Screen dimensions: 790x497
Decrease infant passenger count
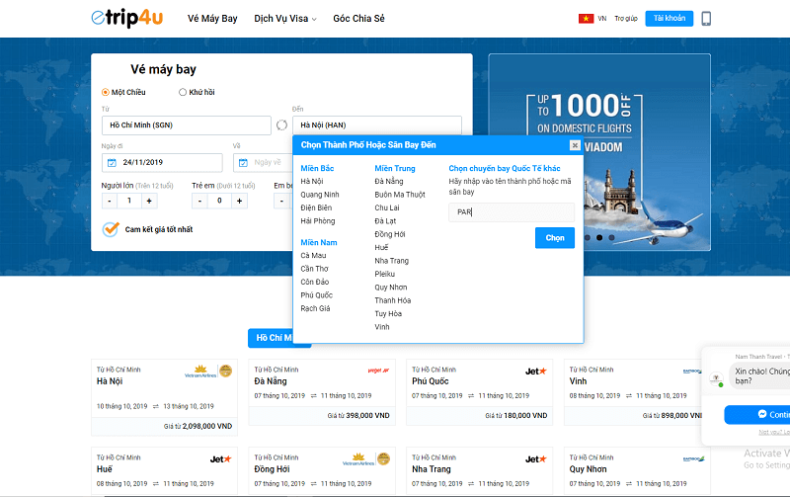click(281, 201)
